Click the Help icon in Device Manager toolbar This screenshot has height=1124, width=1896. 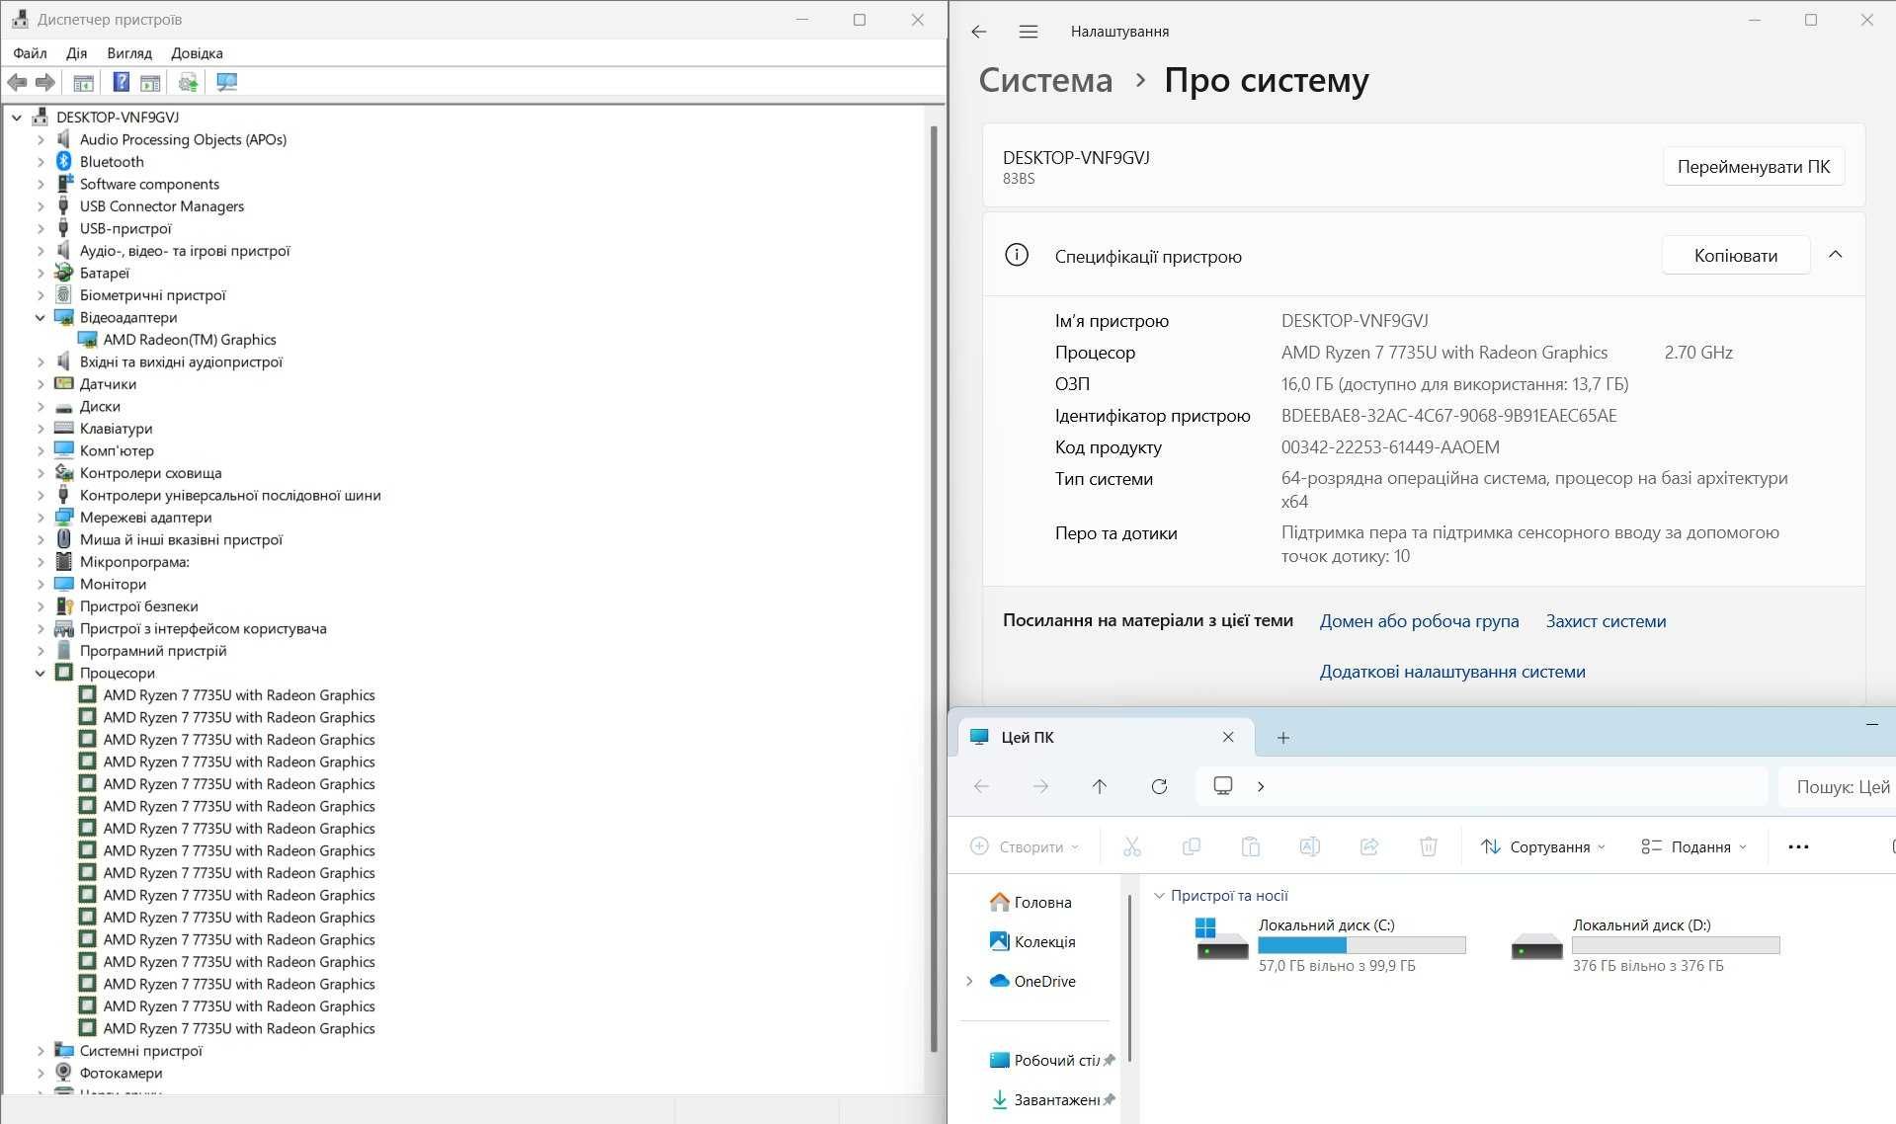point(121,83)
